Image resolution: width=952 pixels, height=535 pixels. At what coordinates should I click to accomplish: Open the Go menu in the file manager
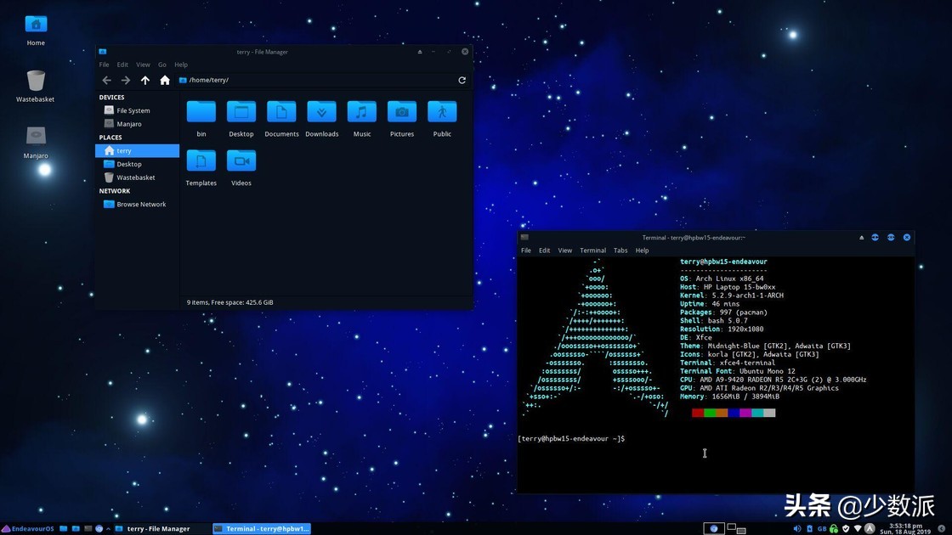pyautogui.click(x=162, y=64)
